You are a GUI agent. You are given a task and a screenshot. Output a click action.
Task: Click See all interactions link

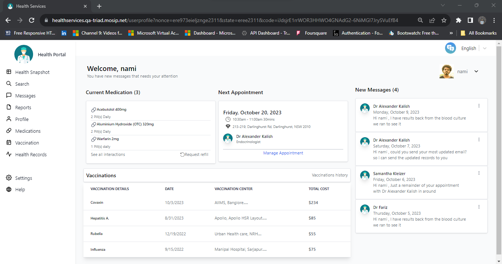(108, 154)
